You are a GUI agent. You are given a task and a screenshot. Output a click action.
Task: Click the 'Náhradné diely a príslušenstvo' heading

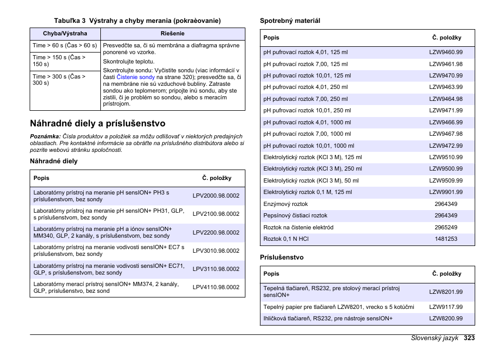98,123
